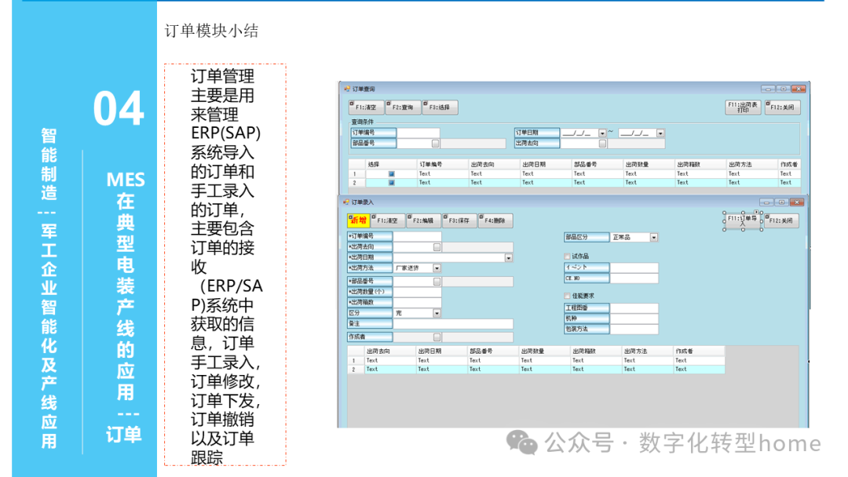Screen dimensions: 848x477
Task: Open the 出荷方法 厂家送货 dropdown
Action: [437, 266]
